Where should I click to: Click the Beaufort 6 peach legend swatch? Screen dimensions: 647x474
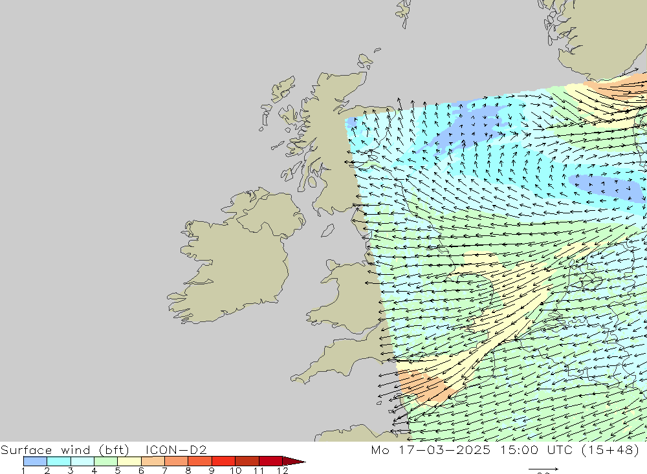153,461
